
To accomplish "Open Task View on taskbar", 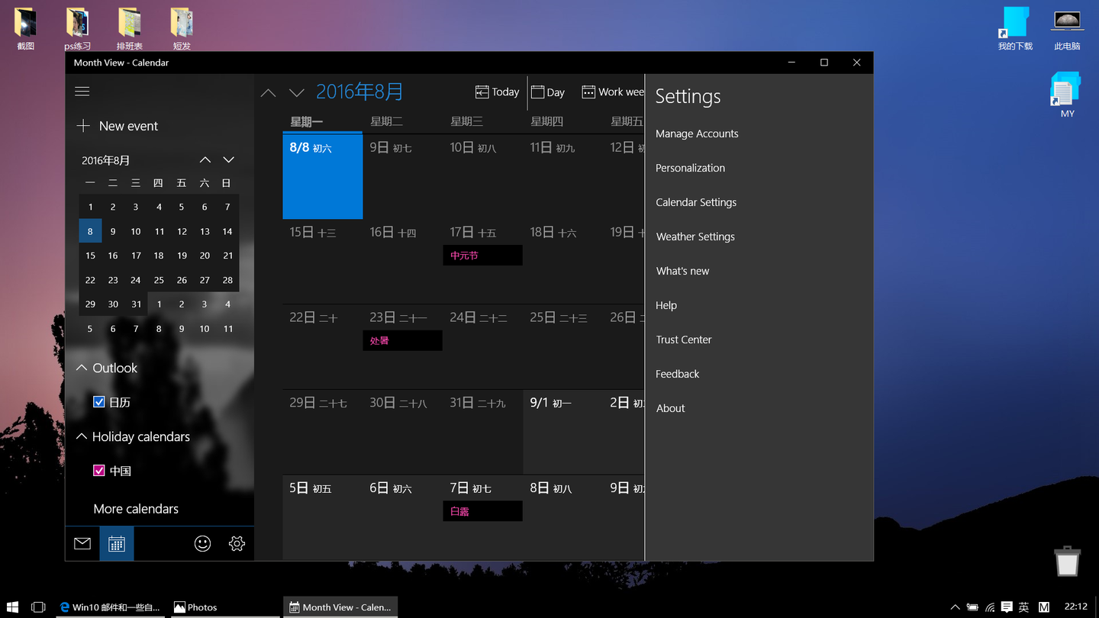I will tap(38, 607).
